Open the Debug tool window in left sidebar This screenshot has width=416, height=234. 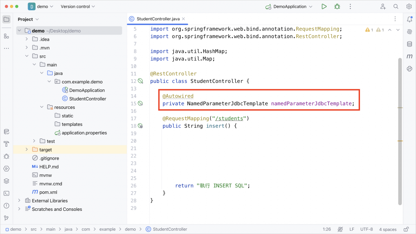click(6, 156)
